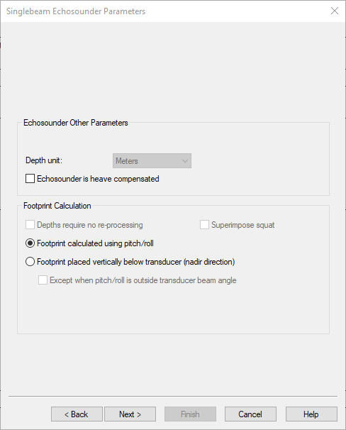Open the Depth unit Meters combo box

[152, 160]
